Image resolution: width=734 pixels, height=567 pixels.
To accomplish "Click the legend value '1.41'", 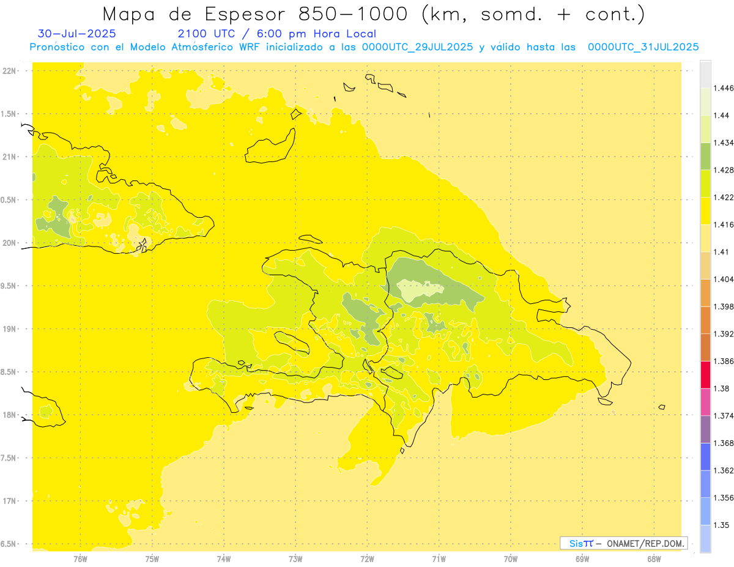I will 721,252.
